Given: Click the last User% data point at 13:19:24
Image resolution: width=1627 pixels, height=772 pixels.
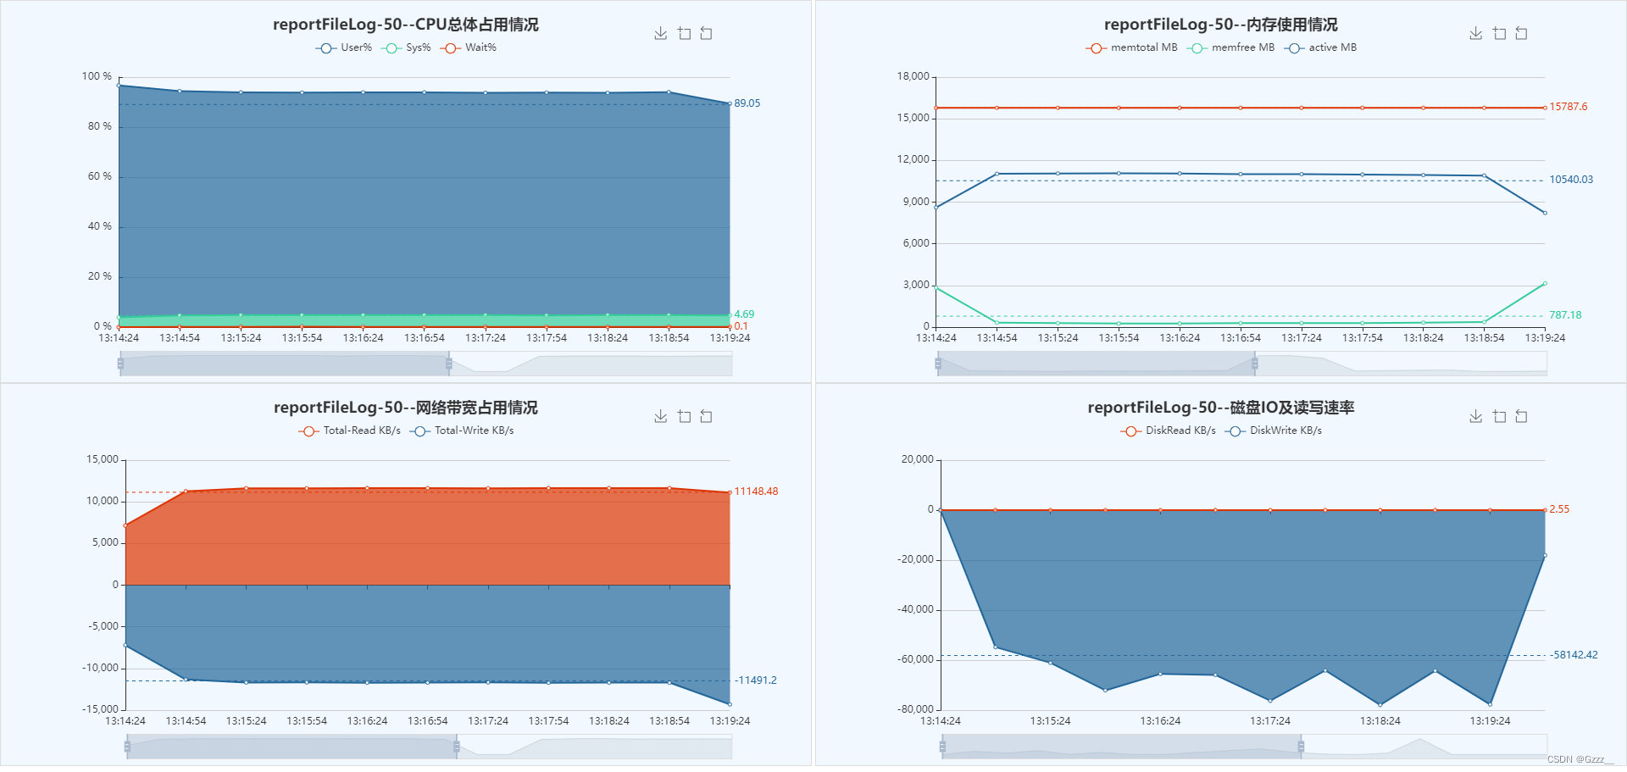Looking at the screenshot, I should [730, 104].
